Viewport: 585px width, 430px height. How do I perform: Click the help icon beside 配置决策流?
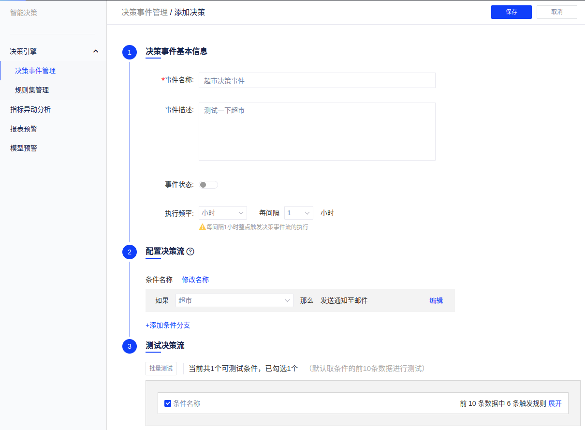pyautogui.click(x=190, y=252)
